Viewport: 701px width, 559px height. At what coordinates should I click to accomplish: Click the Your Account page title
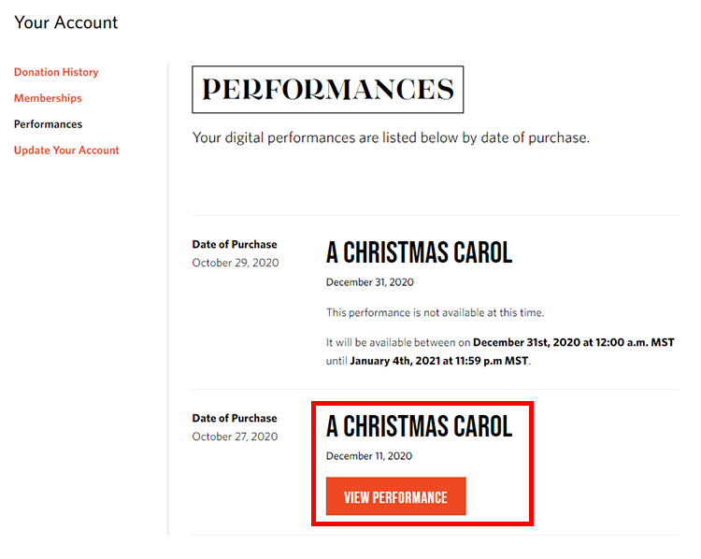point(65,22)
